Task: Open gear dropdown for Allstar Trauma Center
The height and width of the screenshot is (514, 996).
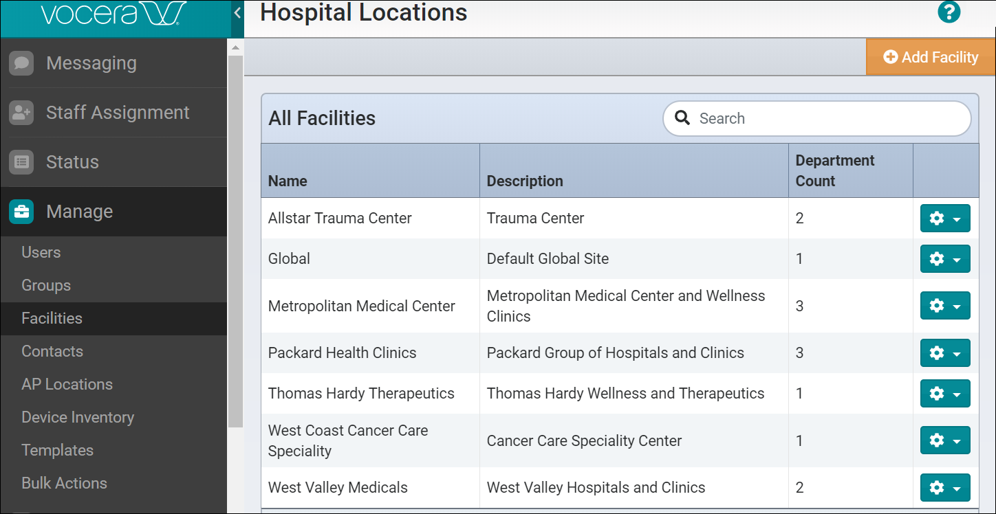Action: (945, 219)
